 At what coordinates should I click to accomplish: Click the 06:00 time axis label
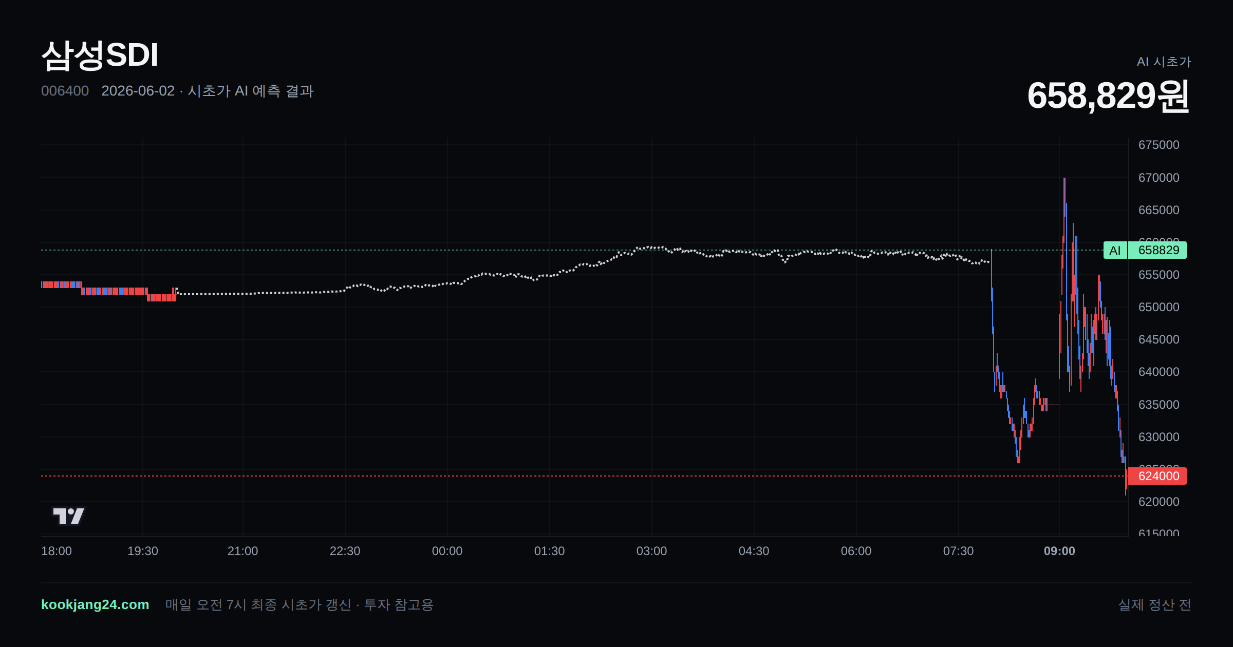856,551
